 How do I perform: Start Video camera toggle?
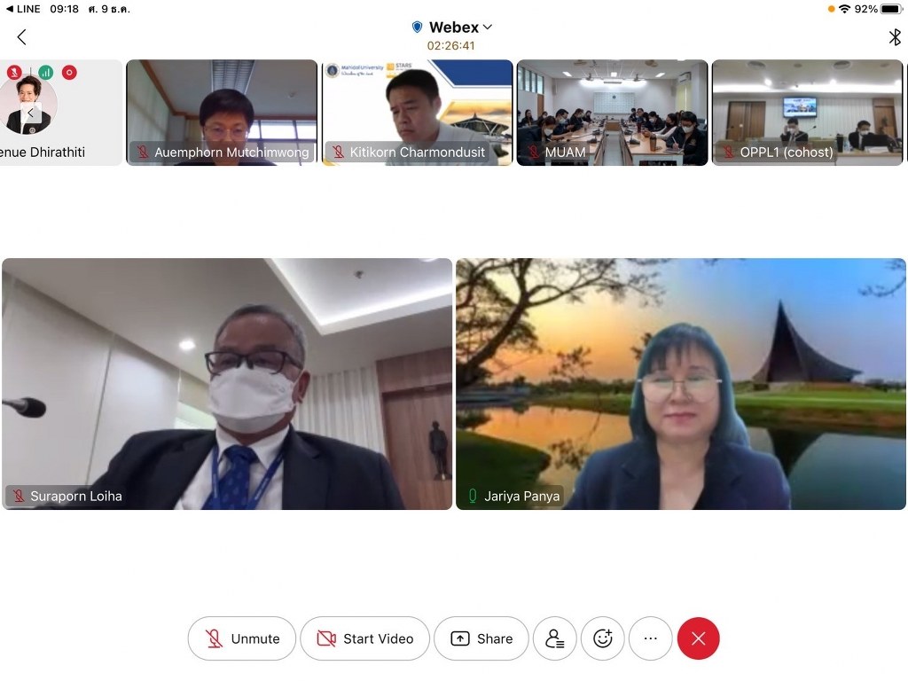(364, 638)
